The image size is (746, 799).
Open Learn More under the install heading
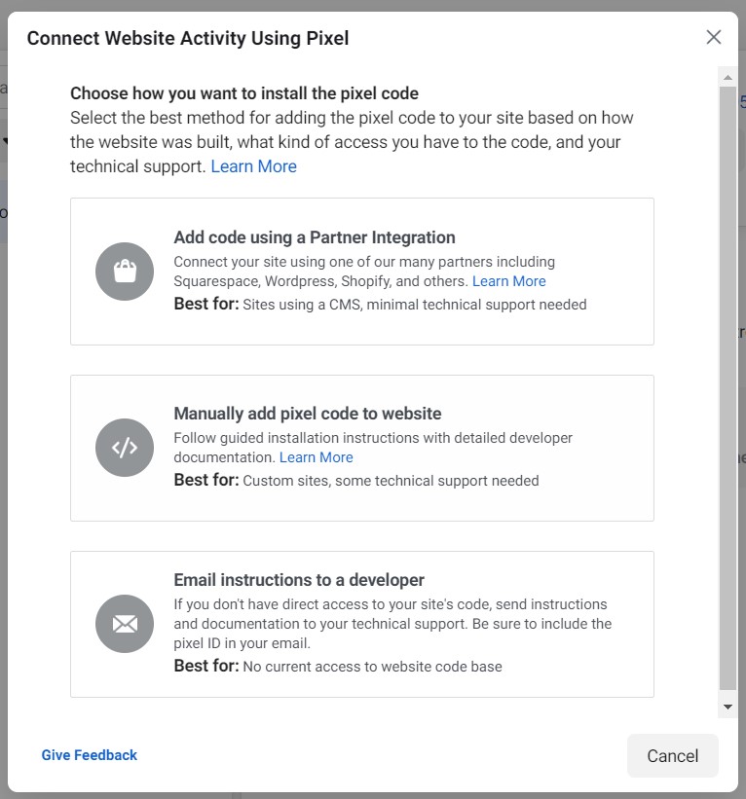coord(253,166)
